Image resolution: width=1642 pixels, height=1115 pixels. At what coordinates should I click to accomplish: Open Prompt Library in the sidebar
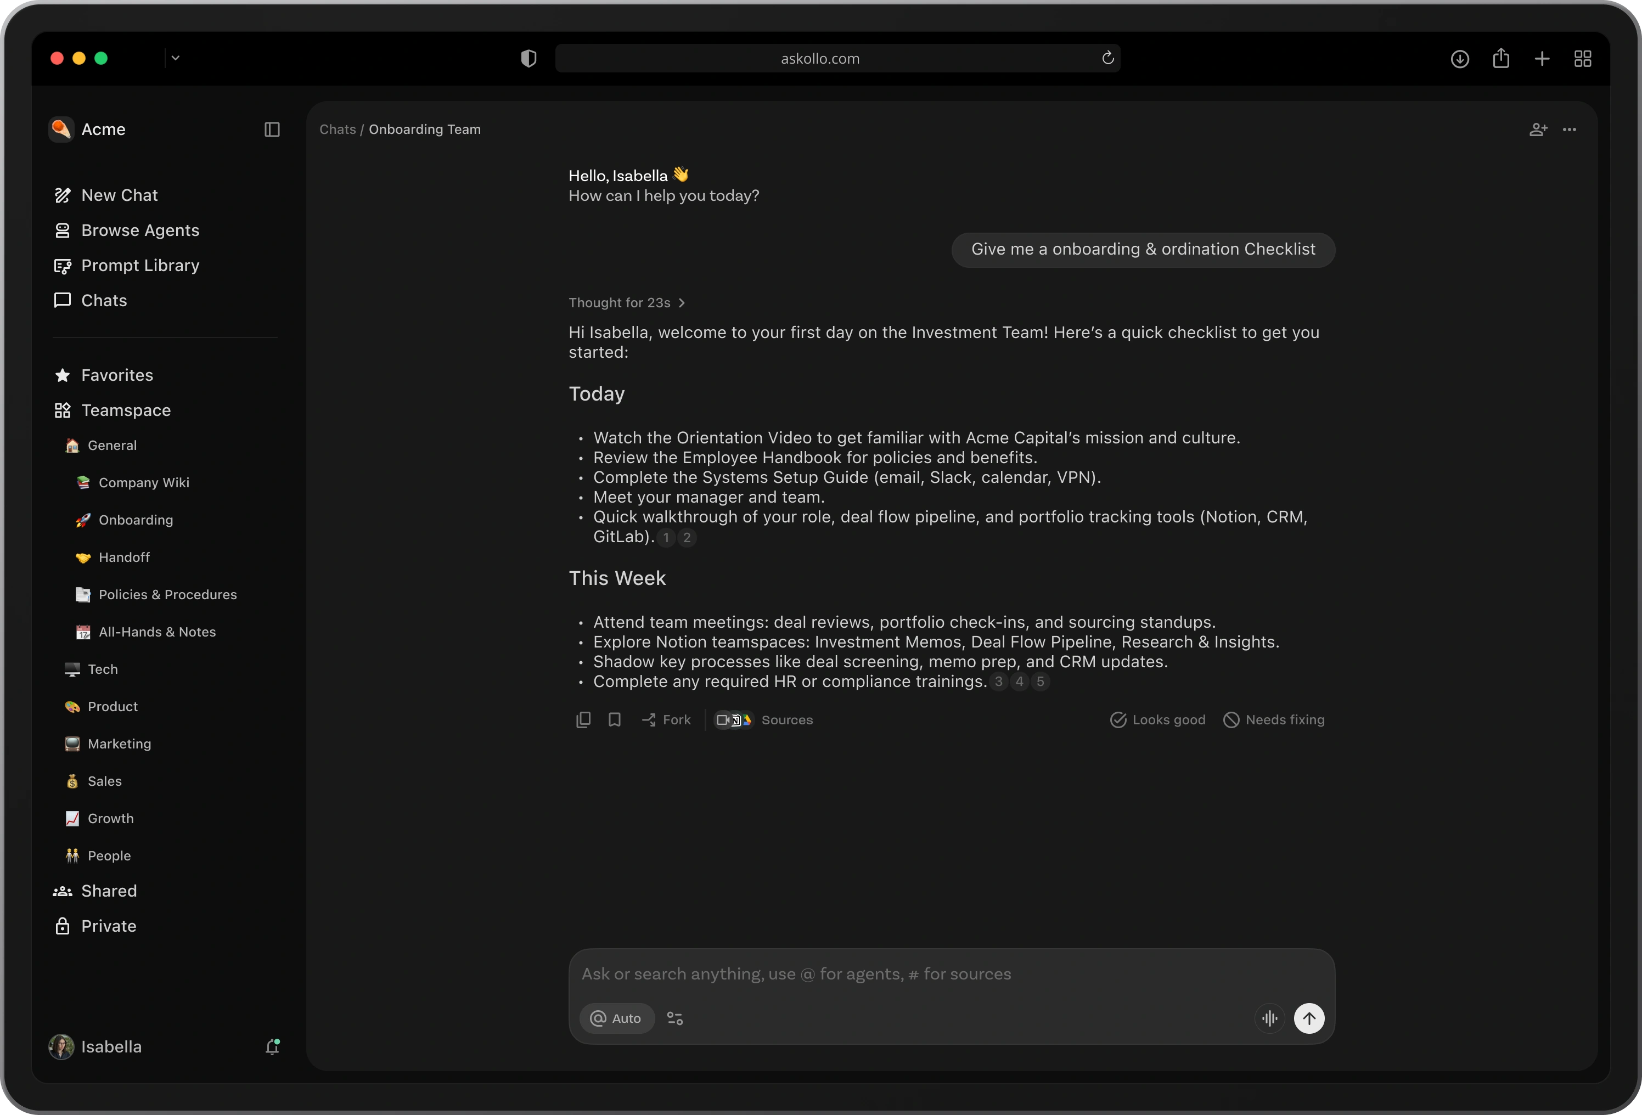click(140, 266)
